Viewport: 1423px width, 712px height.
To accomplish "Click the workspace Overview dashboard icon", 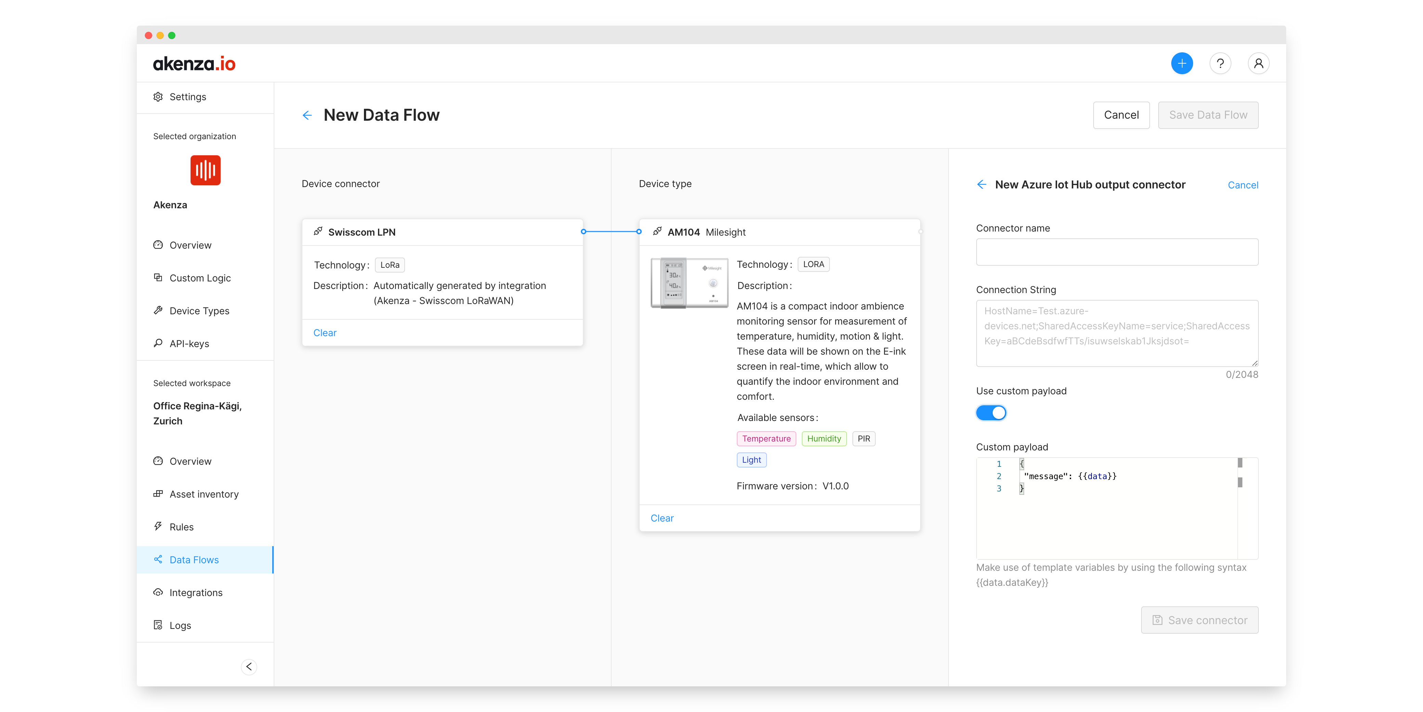I will click(158, 461).
